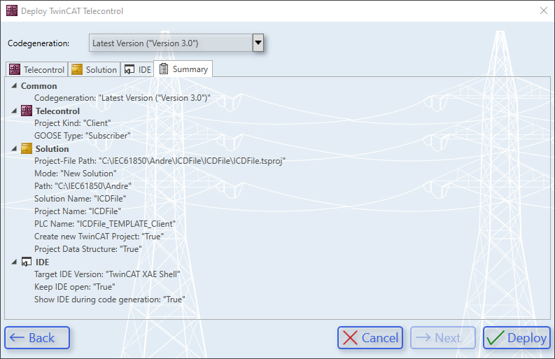The width and height of the screenshot is (555, 359).
Task: Click the Telecontrol tab icon
Action: (15, 69)
